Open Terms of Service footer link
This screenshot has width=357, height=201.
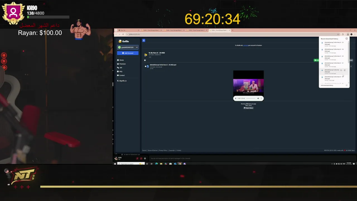153,150
